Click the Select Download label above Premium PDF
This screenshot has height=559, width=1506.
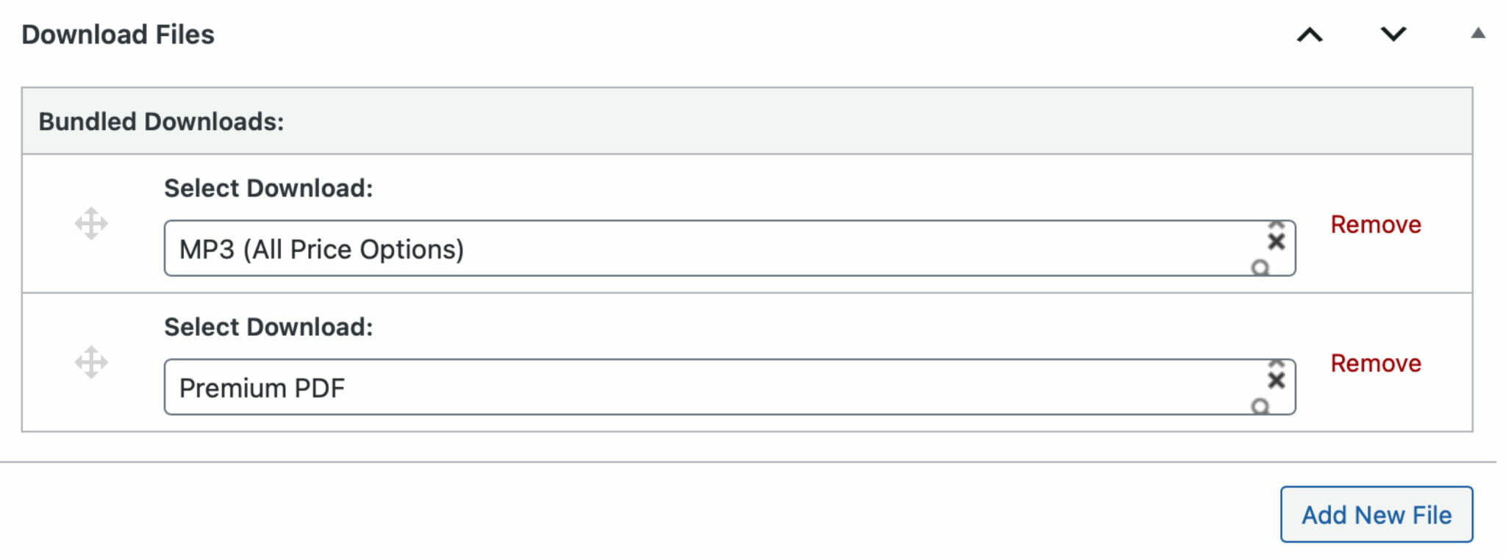pos(268,327)
